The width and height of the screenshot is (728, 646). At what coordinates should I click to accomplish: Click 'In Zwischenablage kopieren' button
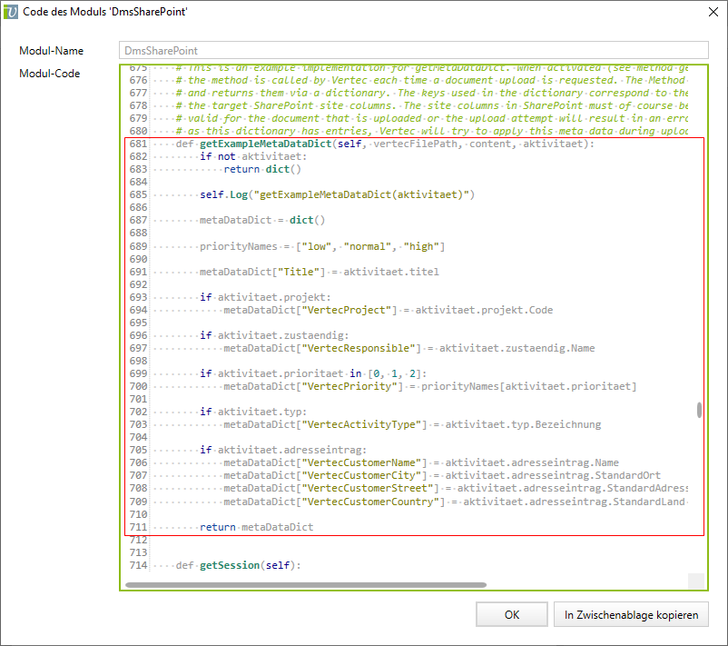pyautogui.click(x=630, y=615)
